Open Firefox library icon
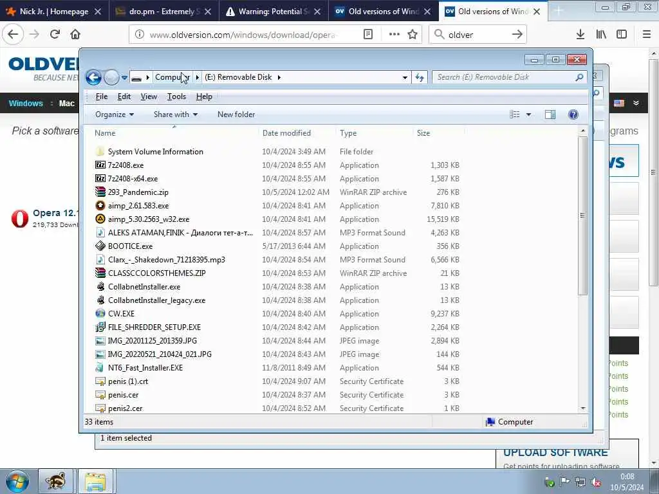This screenshot has width=659, height=494. pyautogui.click(x=602, y=35)
